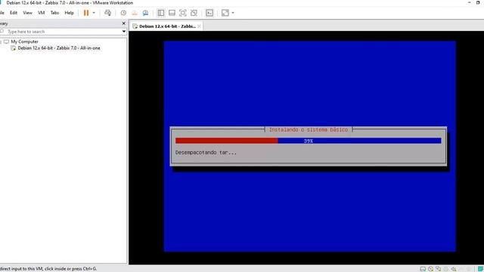Open the Tabs menu

click(x=54, y=13)
